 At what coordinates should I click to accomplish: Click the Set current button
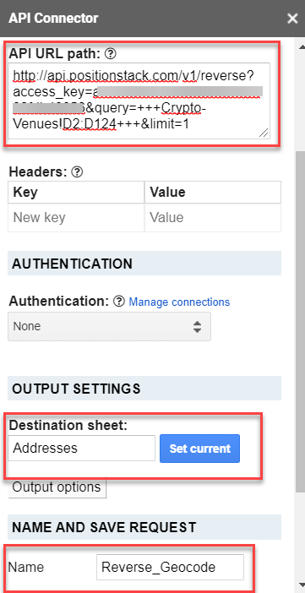(x=199, y=449)
